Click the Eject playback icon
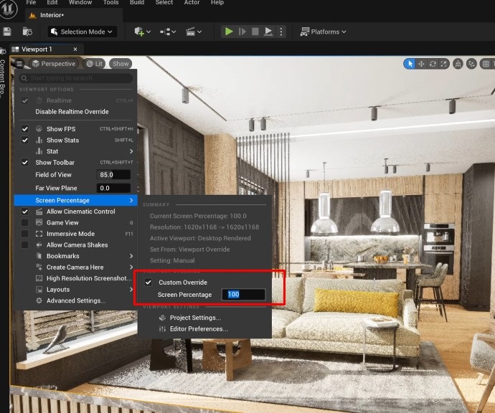Viewport: 495px width, 413px height. 268,32
